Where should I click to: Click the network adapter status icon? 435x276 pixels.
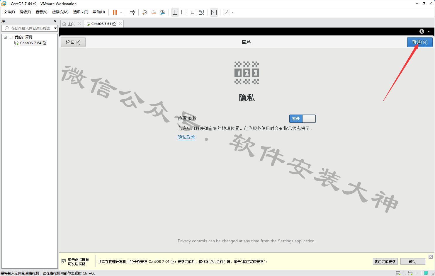point(410,273)
